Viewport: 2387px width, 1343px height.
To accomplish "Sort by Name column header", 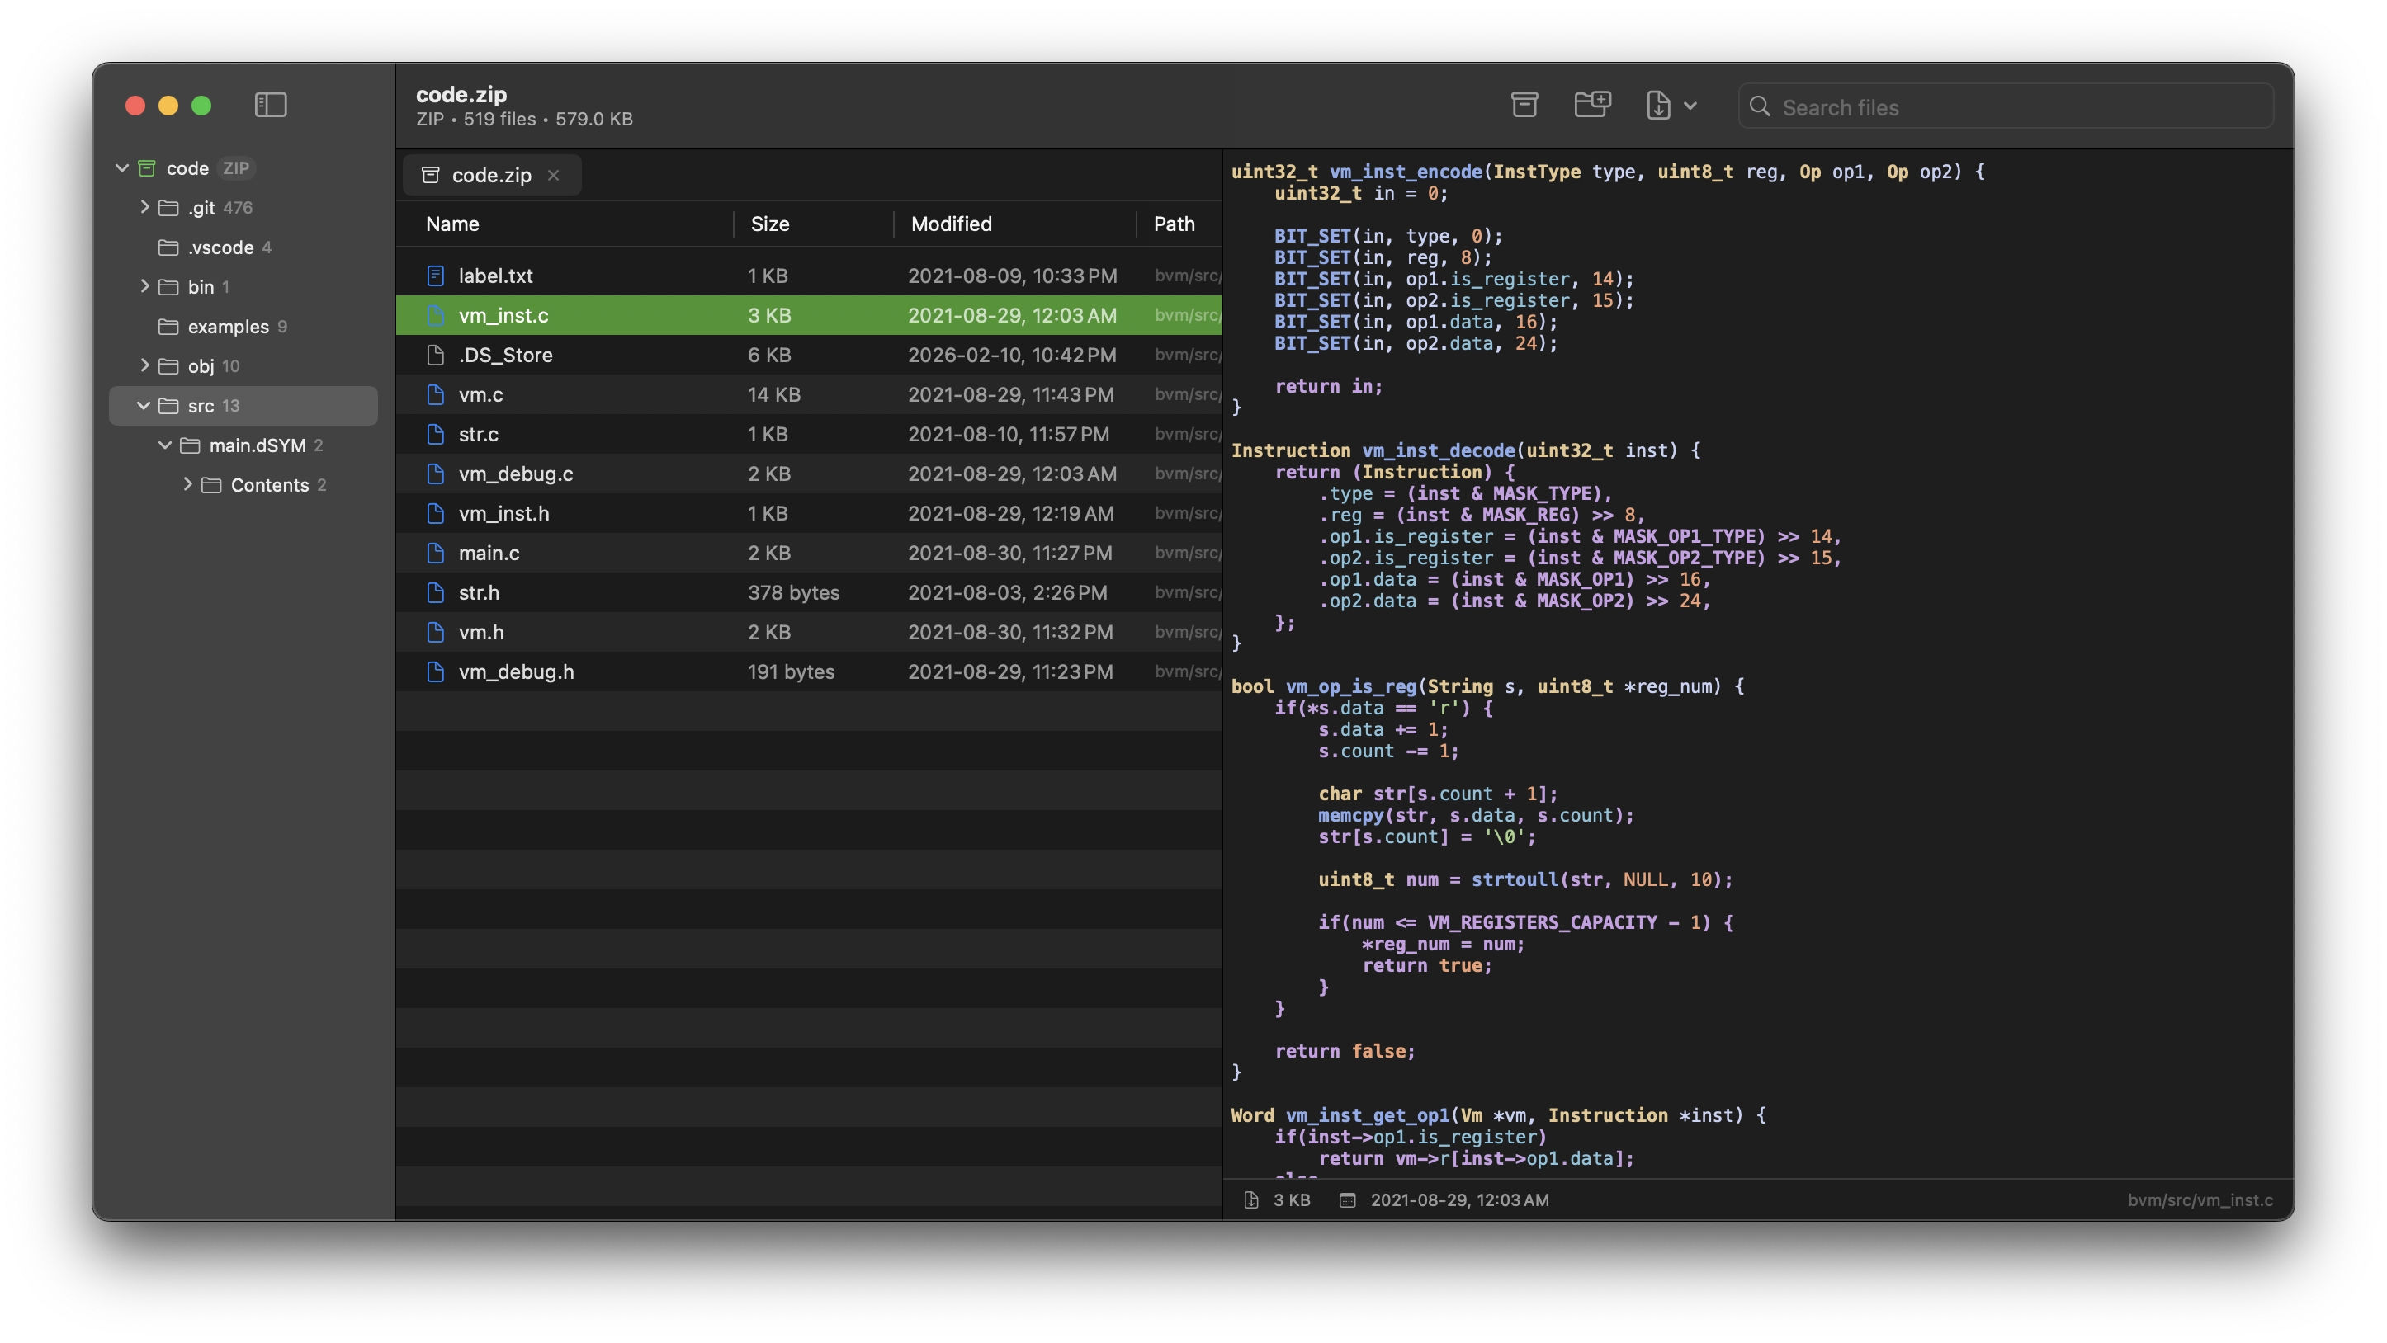I will 452,224.
